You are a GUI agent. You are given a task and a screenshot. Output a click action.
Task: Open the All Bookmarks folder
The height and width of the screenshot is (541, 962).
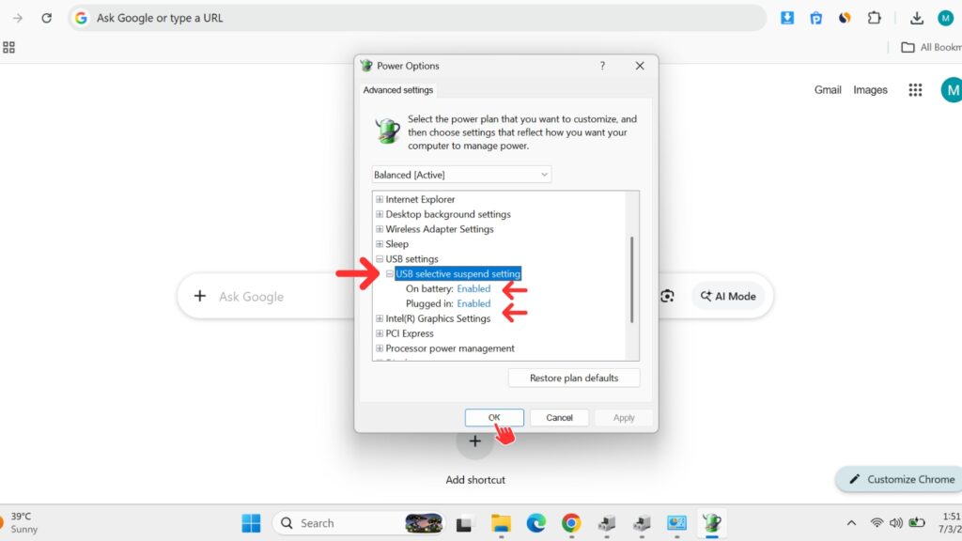(931, 47)
